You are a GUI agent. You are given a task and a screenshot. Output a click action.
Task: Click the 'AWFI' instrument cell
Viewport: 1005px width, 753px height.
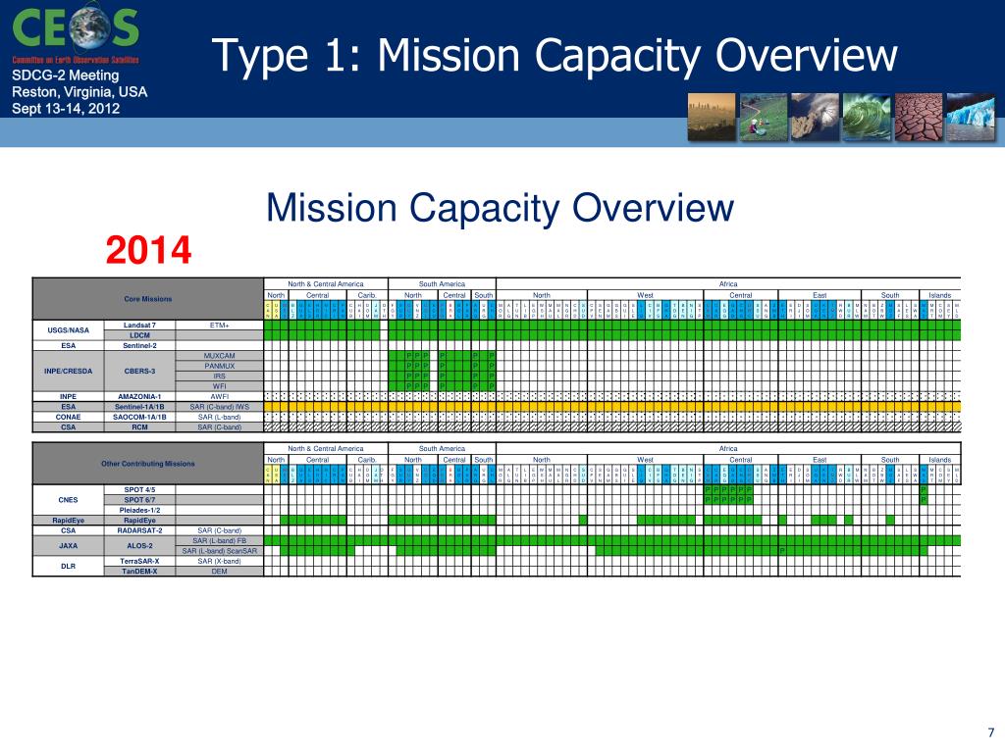click(219, 397)
